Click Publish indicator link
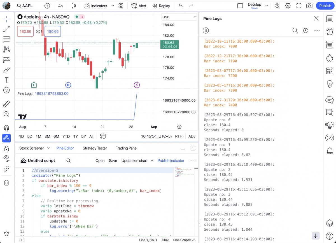 (171, 161)
